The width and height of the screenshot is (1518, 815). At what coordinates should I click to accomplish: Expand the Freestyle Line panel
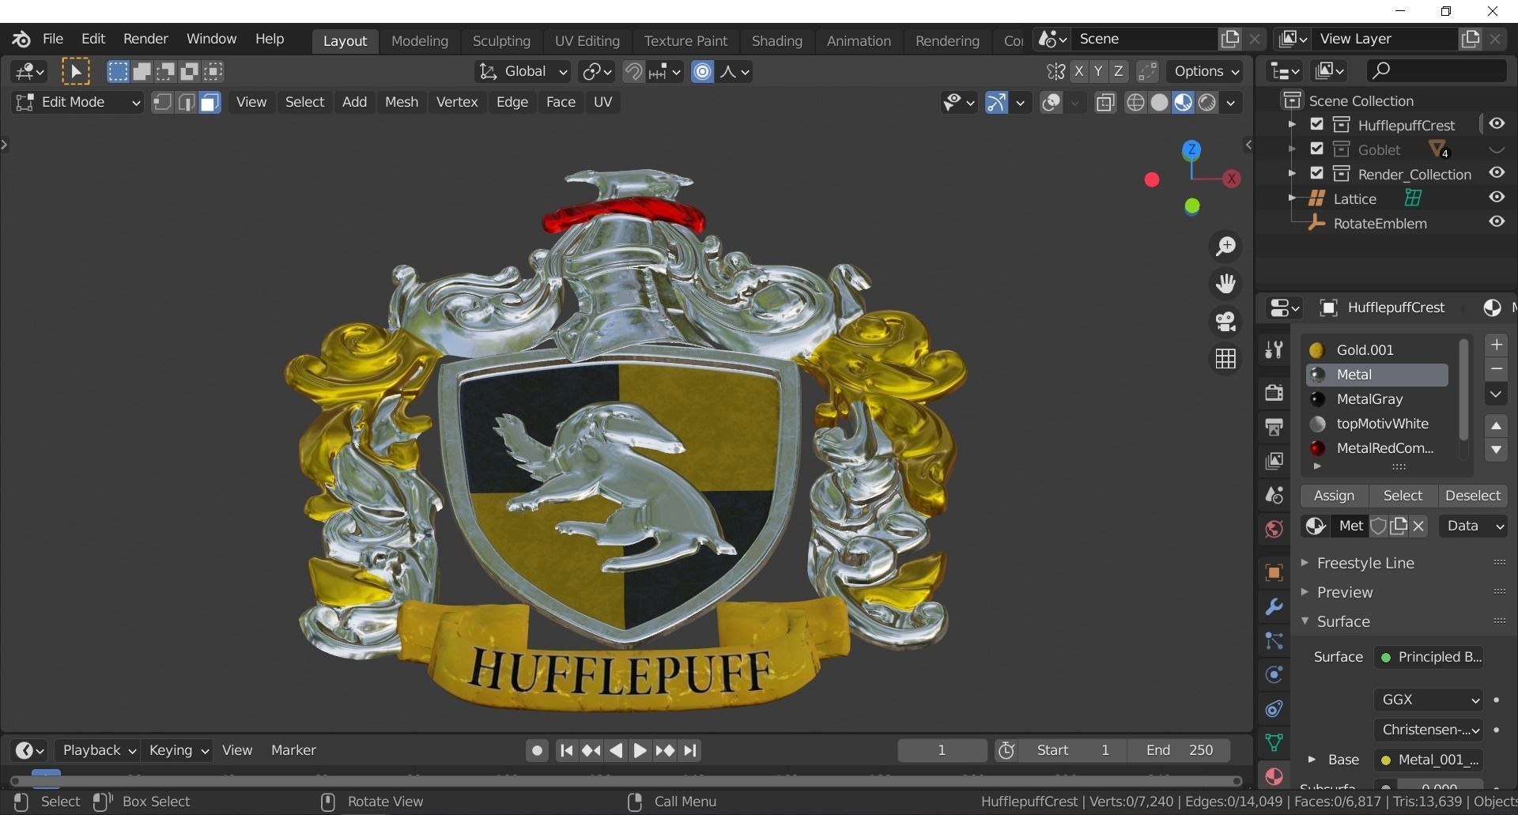[1365, 564]
